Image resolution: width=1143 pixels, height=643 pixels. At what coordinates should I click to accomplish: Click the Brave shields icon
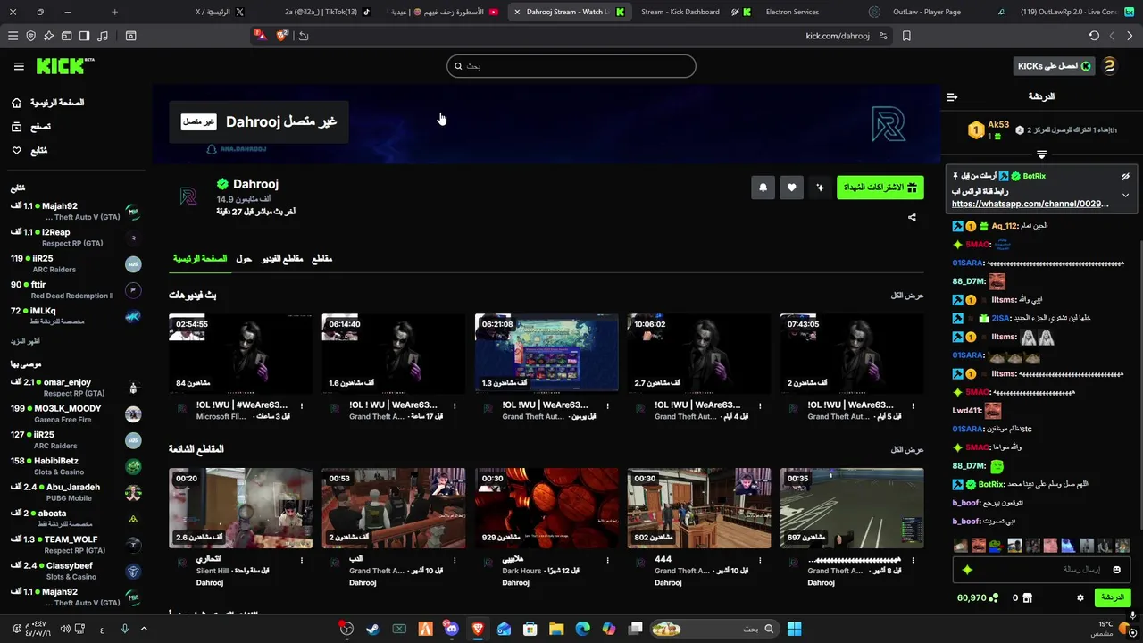[282, 36]
